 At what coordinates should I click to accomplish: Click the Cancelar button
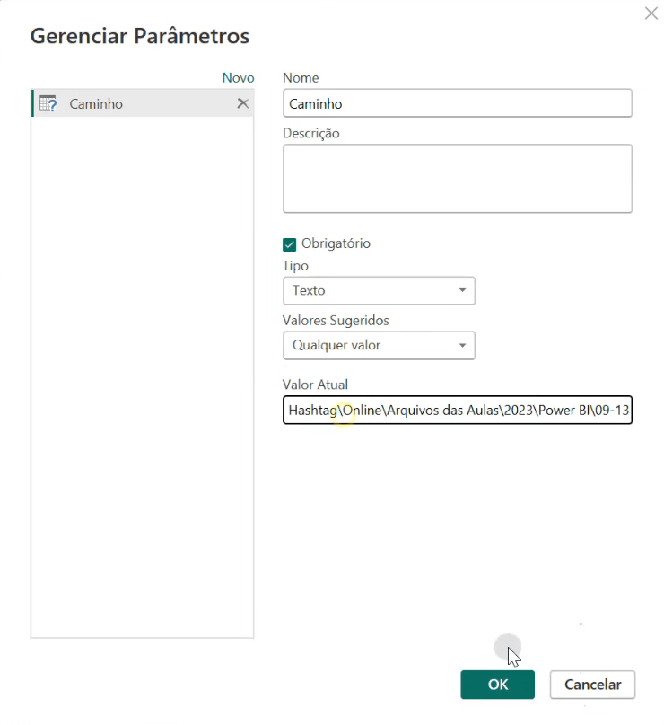(592, 685)
